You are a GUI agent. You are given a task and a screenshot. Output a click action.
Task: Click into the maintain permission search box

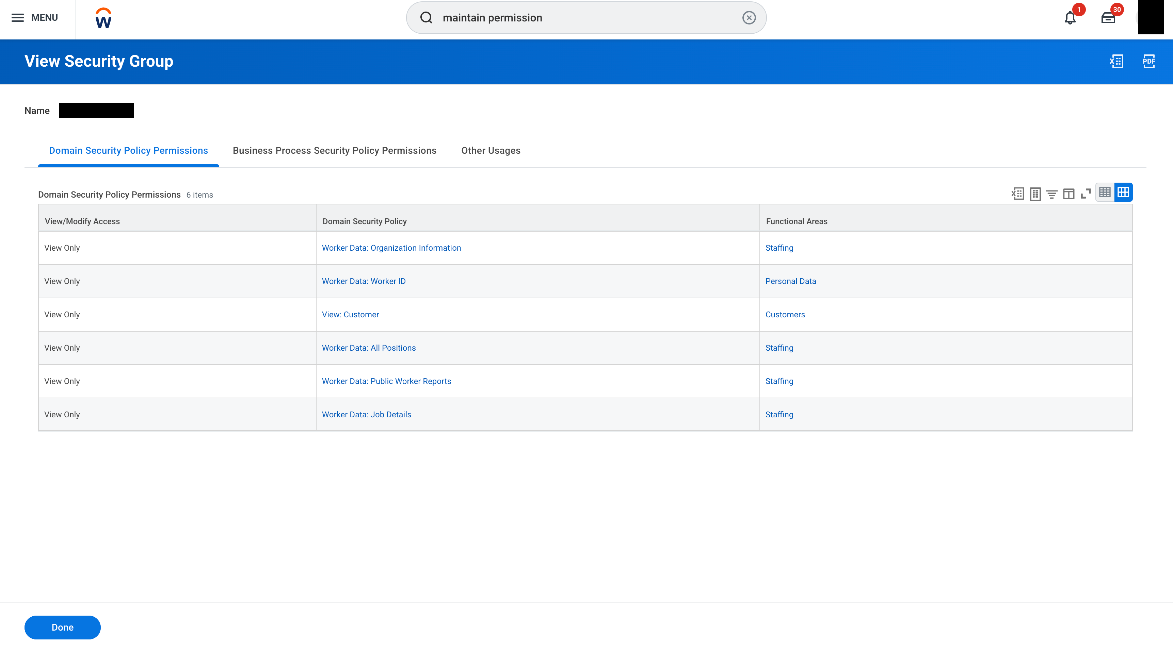[586, 18]
